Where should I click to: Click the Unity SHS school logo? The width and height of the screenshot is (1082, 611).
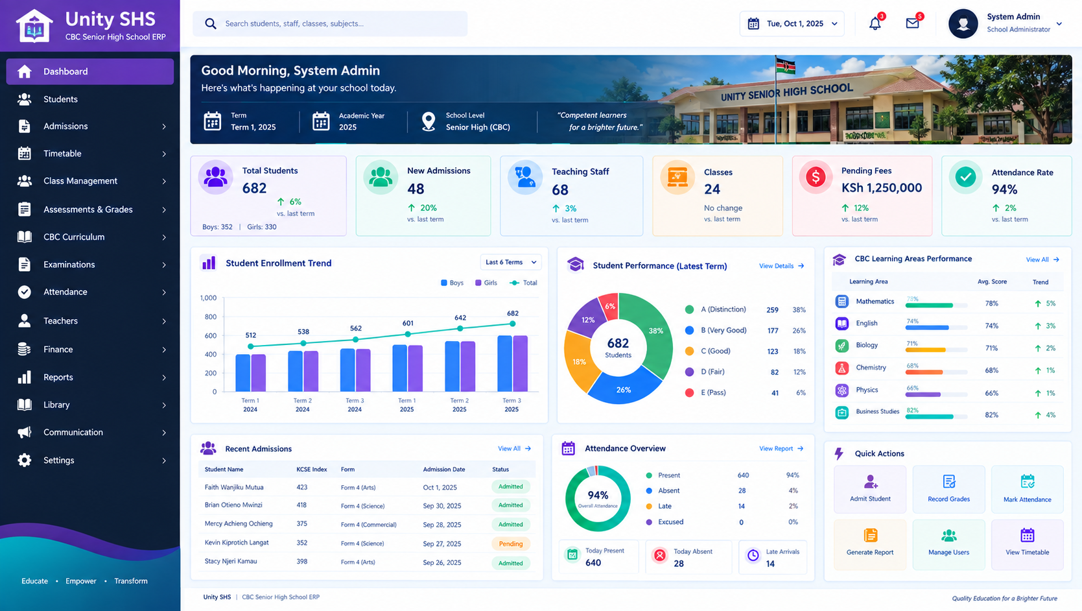pyautogui.click(x=34, y=26)
